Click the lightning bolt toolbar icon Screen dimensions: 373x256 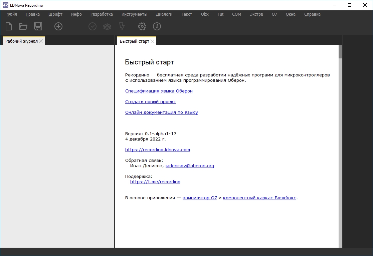tap(122, 26)
